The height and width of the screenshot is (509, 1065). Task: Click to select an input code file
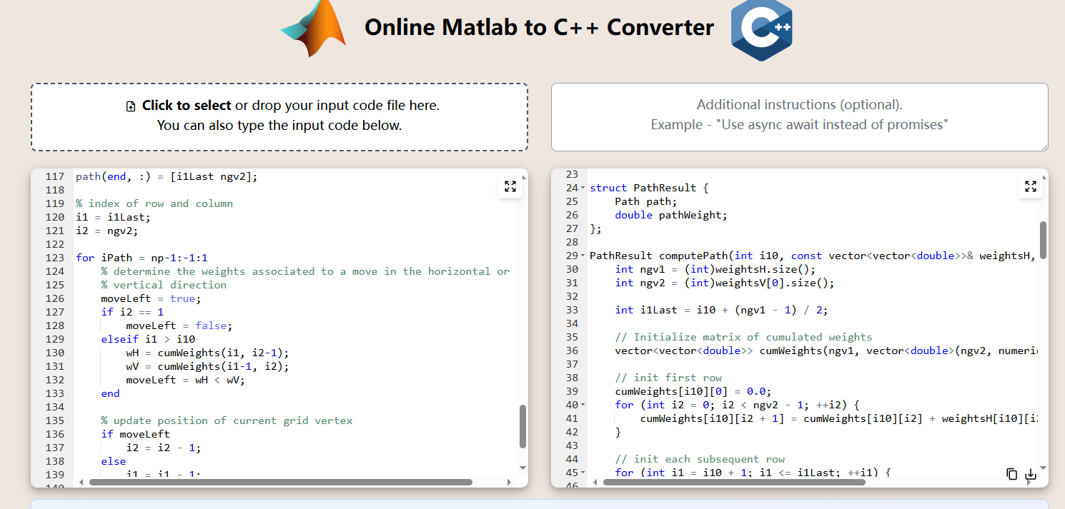[x=279, y=116]
